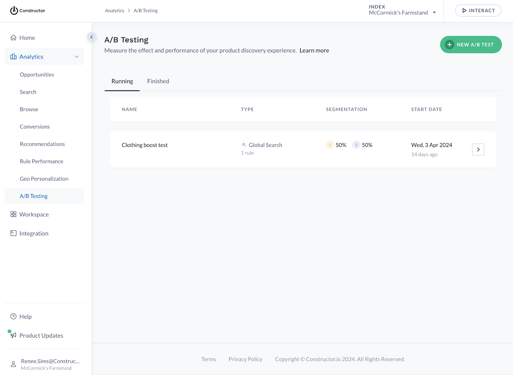This screenshot has width=513, height=375.
Task: Open the Learn more link
Action: point(314,50)
